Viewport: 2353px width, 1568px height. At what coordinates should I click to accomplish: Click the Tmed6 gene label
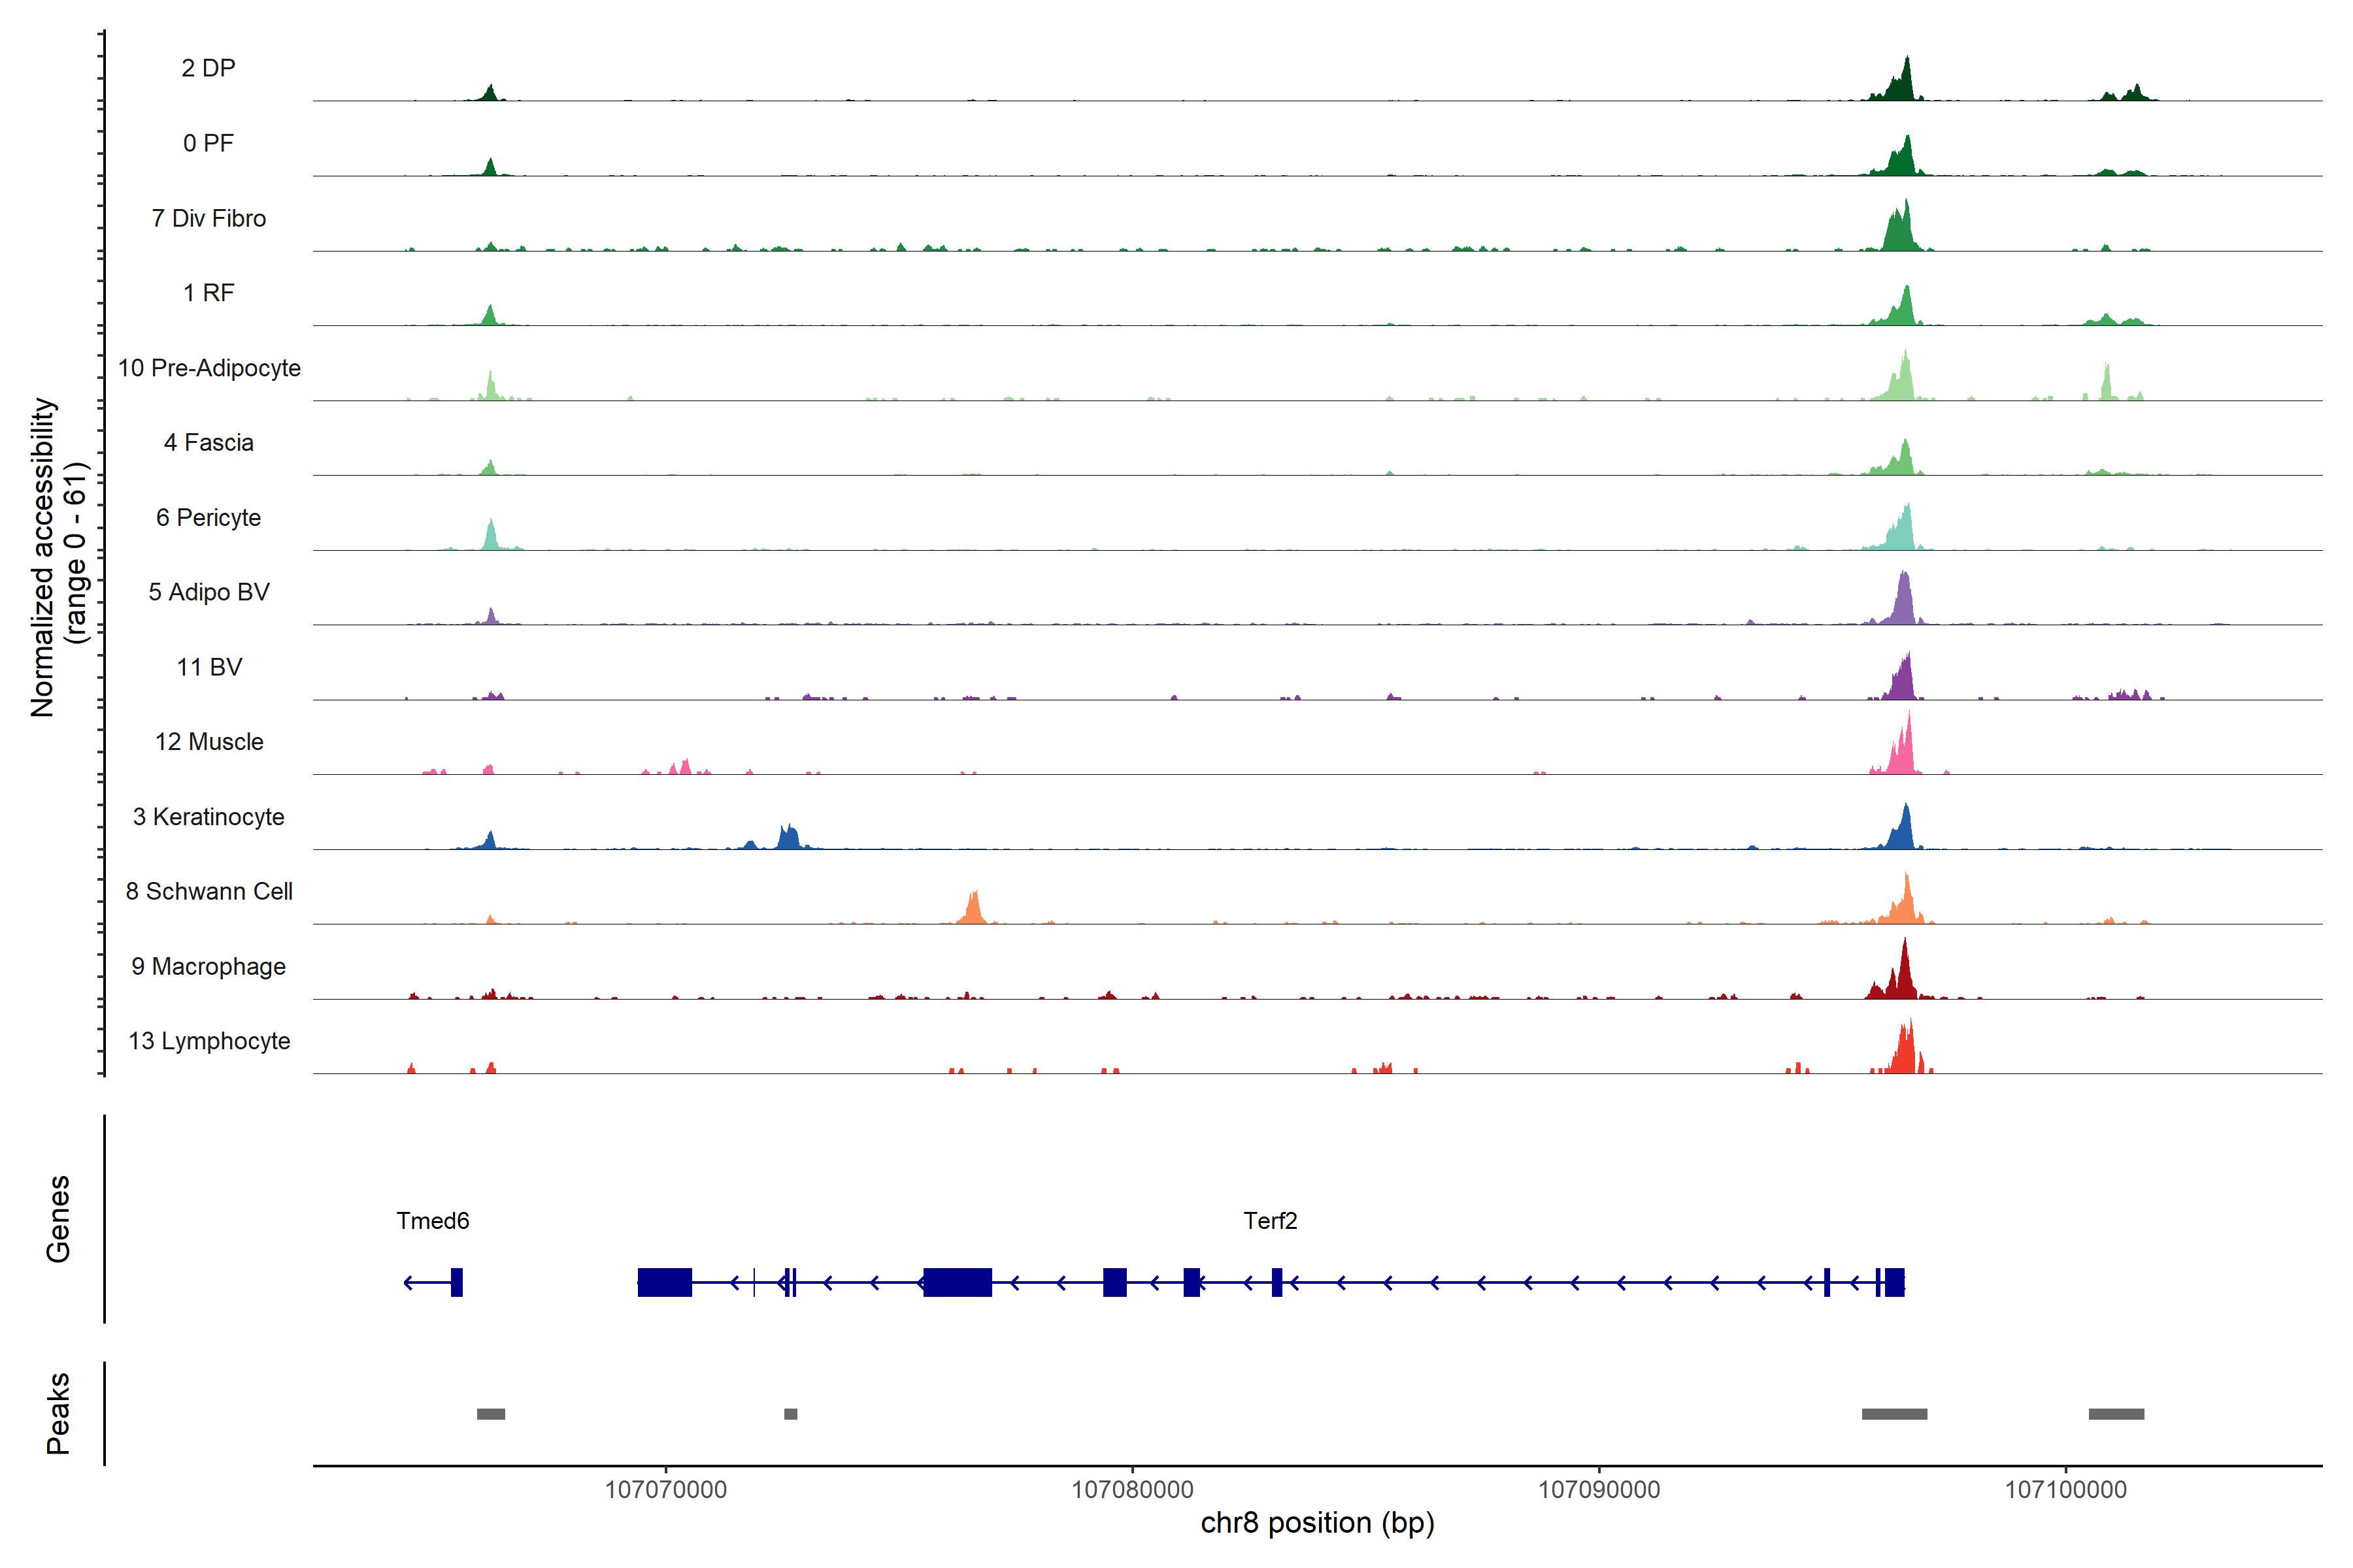[432, 1221]
